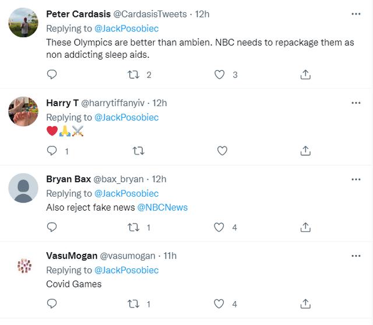
Task: Open more options on Harry T's tweet
Action: 356,103
